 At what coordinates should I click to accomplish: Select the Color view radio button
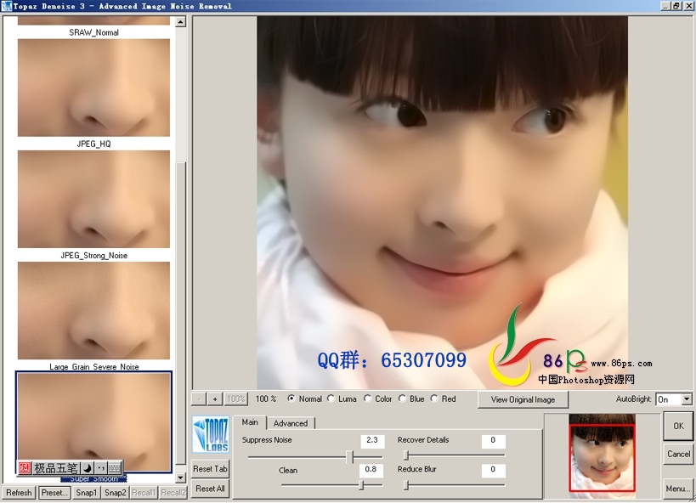367,398
